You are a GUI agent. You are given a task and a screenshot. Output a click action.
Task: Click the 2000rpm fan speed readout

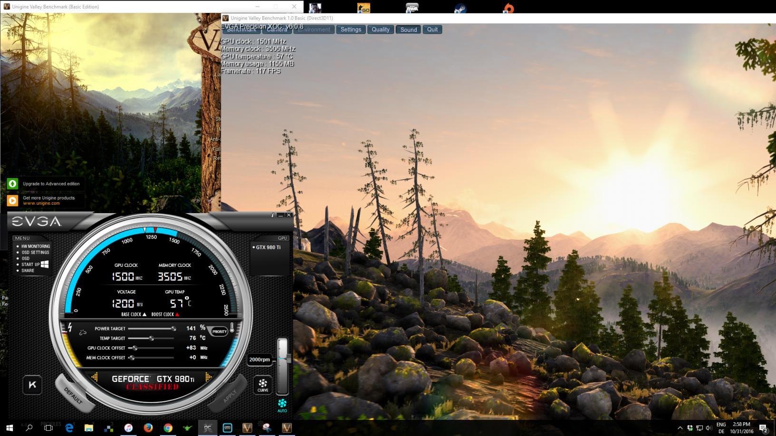(259, 360)
